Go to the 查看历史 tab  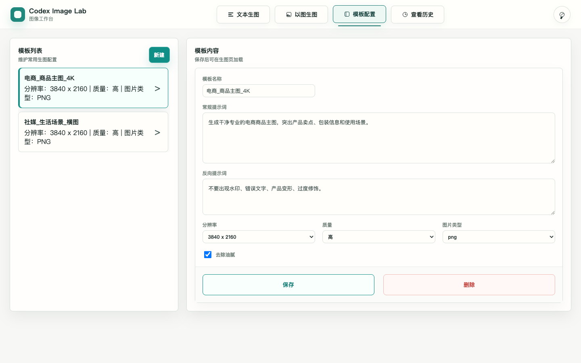click(418, 15)
